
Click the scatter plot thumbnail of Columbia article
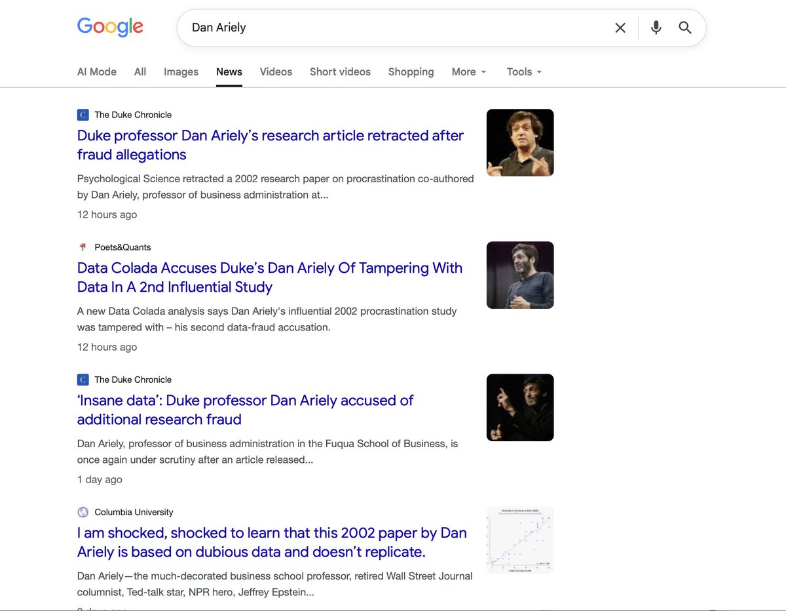coord(520,540)
